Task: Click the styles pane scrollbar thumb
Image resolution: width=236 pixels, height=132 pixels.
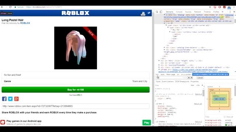Action: tap(203, 93)
